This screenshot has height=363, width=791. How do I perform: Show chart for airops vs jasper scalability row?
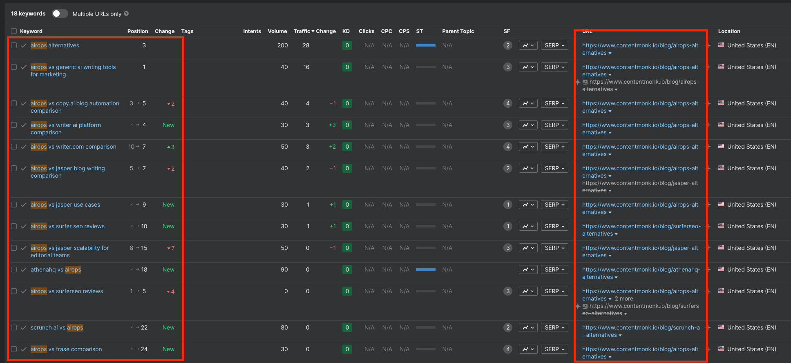coord(528,248)
